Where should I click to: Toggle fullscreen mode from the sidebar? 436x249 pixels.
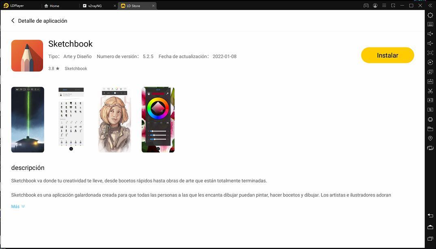click(x=430, y=53)
